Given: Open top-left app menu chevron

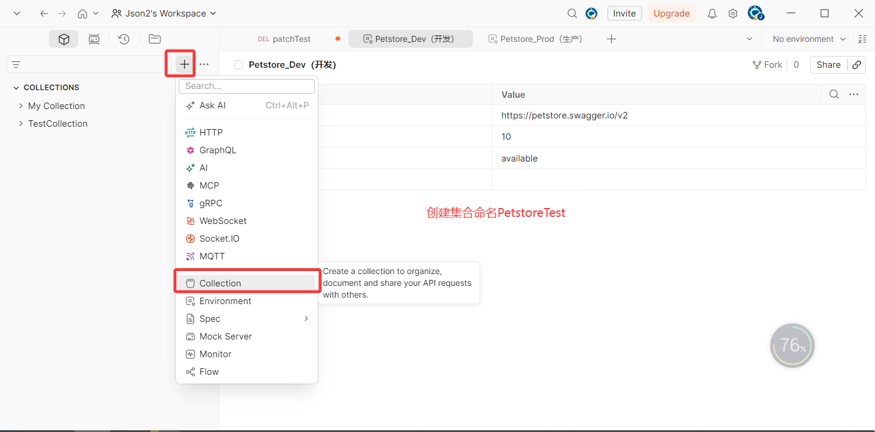Looking at the screenshot, I should 17,14.
